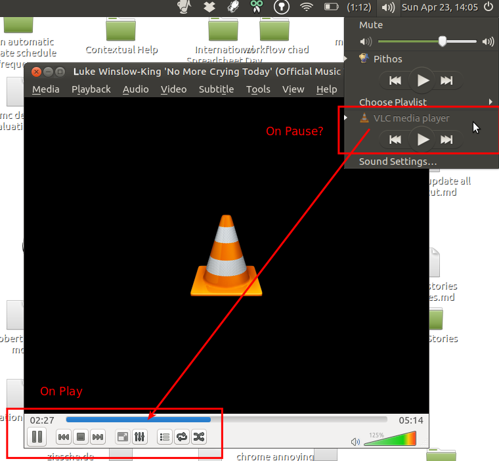This screenshot has width=499, height=461.
Task: Open the Help menu in VLC
Action: tap(326, 89)
